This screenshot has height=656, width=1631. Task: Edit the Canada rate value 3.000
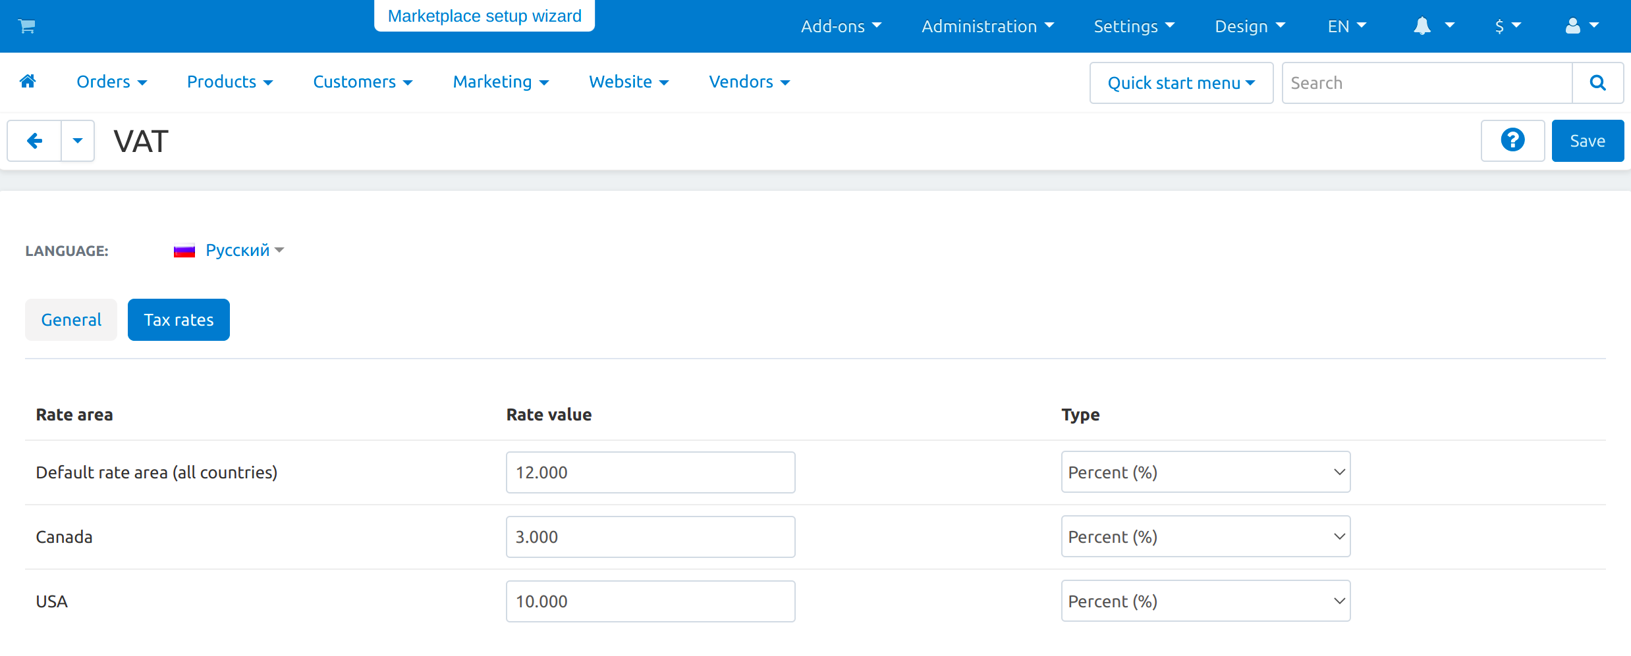pos(650,537)
